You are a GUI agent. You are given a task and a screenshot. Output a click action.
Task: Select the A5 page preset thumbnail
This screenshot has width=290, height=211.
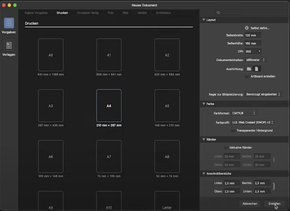(x=167, y=106)
